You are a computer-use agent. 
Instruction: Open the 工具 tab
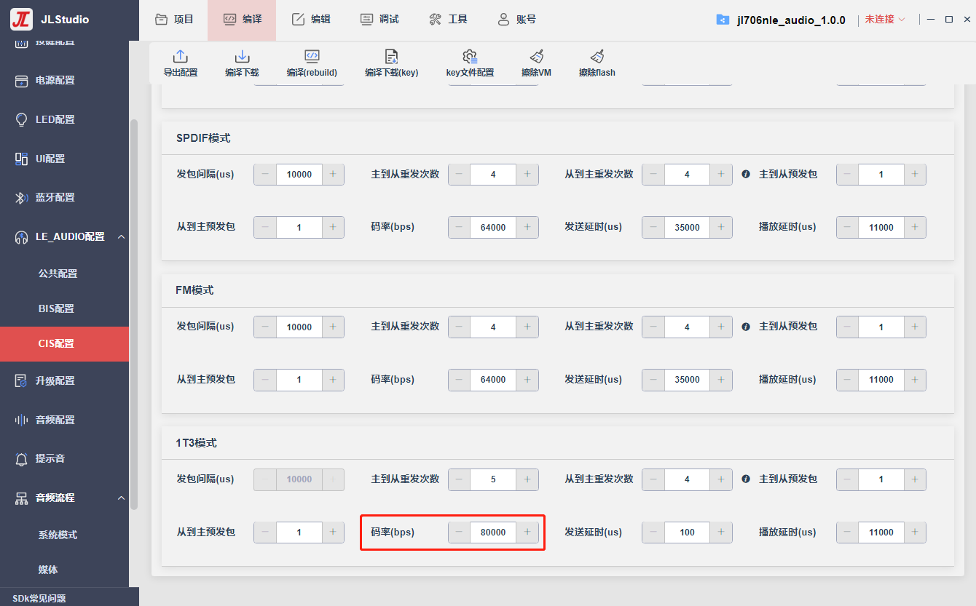coord(448,20)
